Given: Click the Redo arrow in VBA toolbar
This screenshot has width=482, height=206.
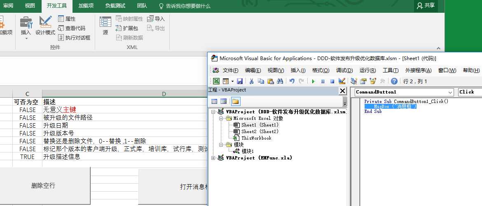Looking at the screenshot, I should (x=301, y=81).
